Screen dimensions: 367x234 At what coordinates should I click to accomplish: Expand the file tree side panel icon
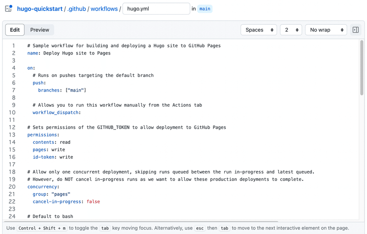click(8, 9)
